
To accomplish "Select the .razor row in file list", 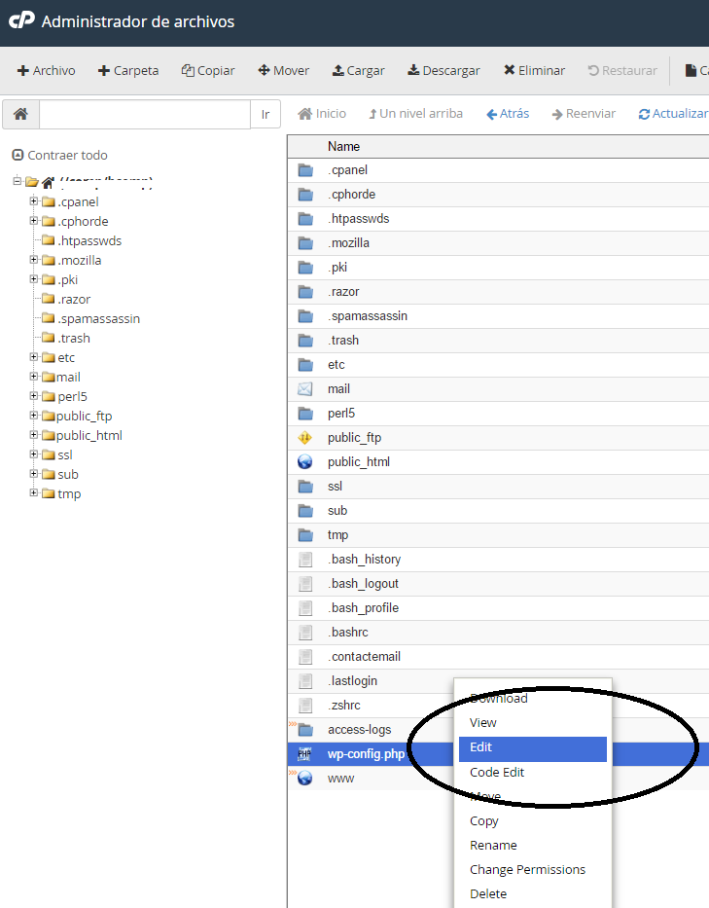I will (498, 292).
